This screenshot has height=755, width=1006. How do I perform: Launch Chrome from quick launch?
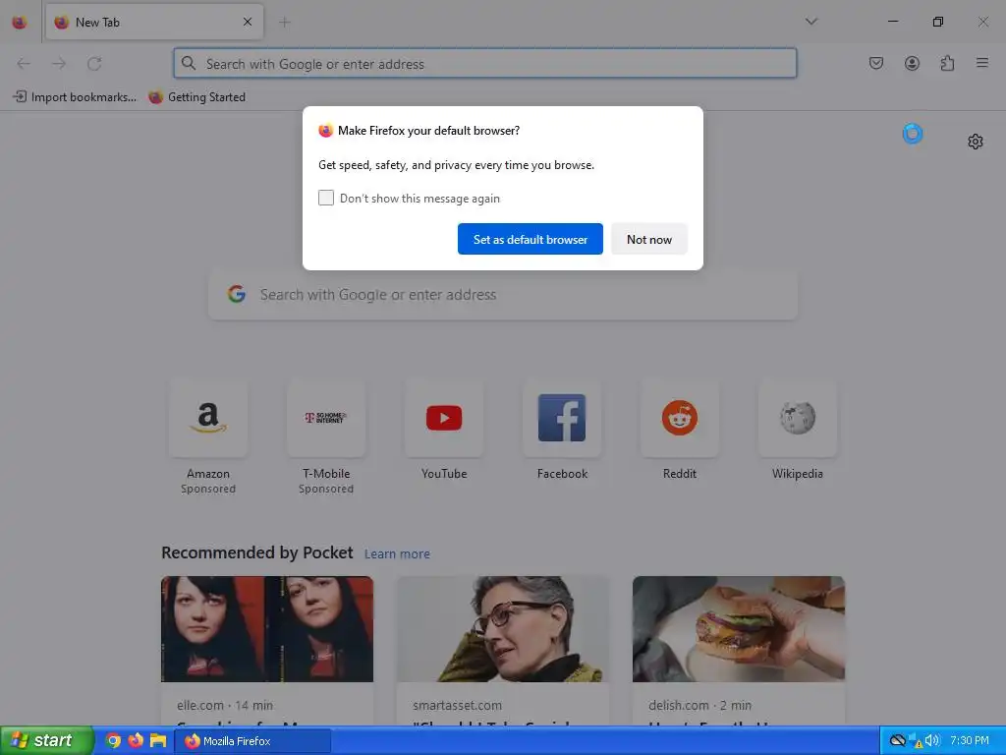point(113,740)
